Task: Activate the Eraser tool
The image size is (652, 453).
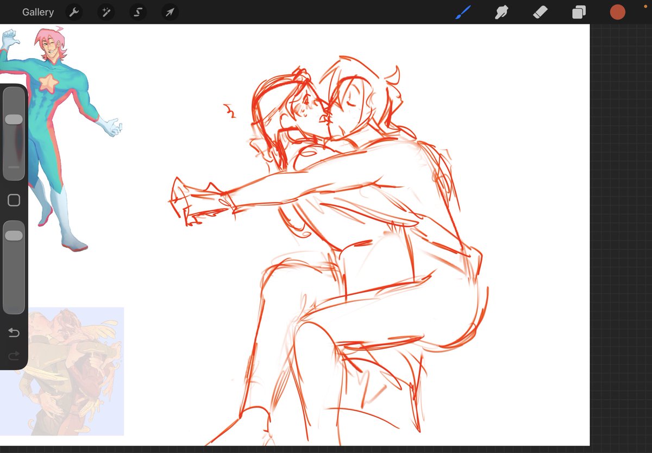Action: pyautogui.click(x=540, y=12)
